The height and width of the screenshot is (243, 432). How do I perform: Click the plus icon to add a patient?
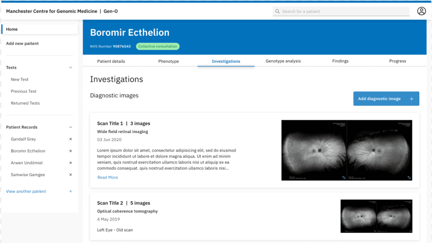(x=71, y=191)
